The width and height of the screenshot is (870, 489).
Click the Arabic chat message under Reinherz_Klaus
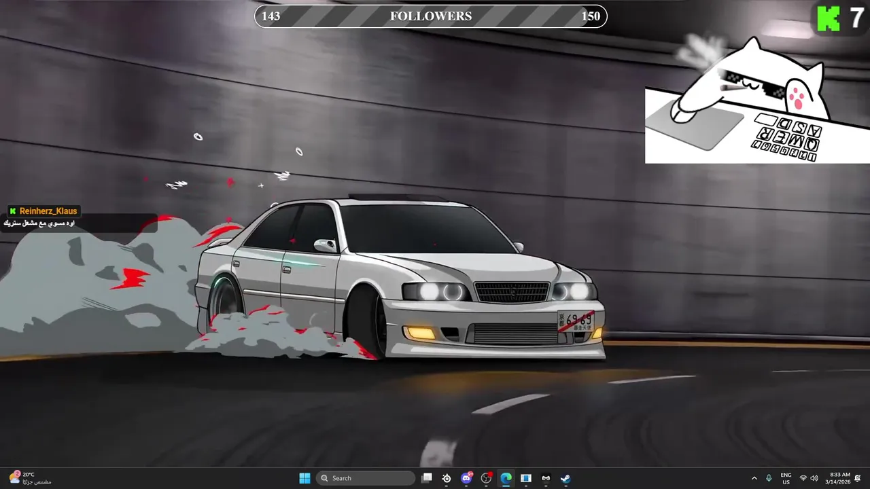(39, 223)
